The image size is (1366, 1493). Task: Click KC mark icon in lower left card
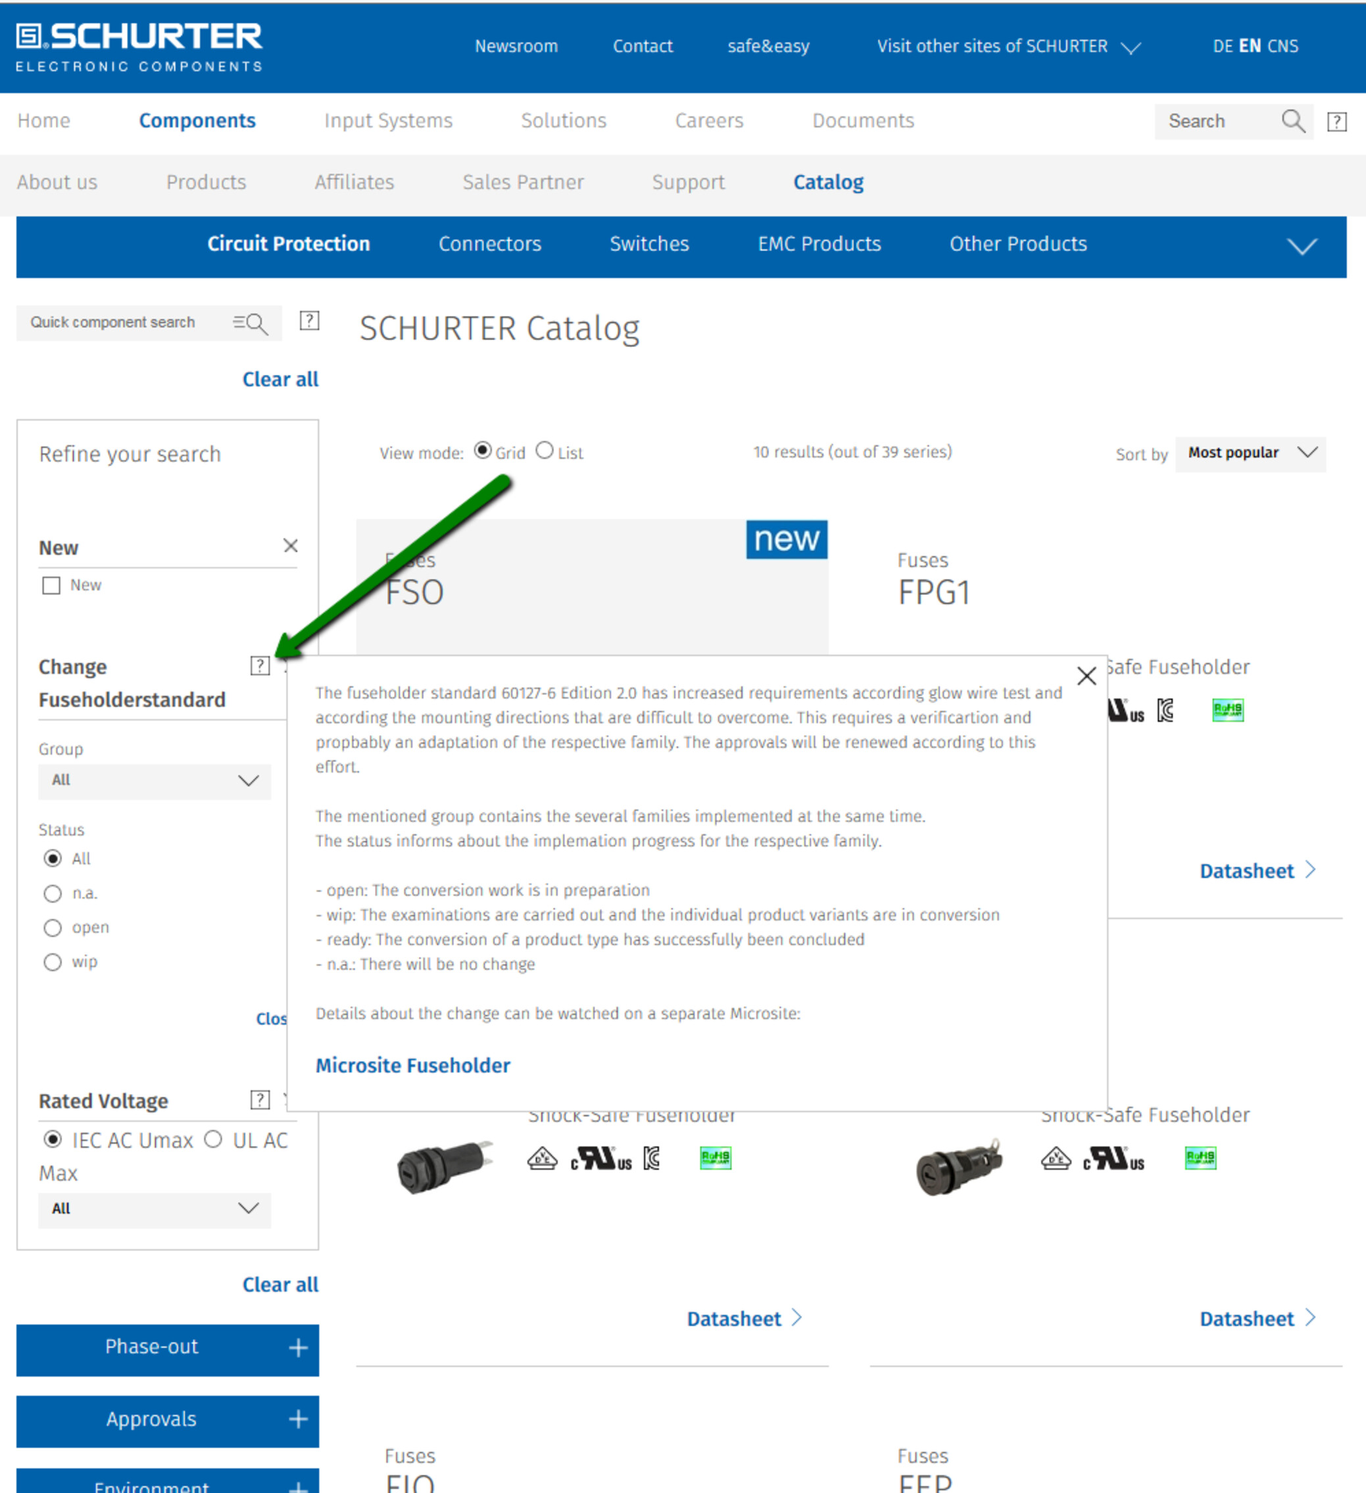[x=651, y=1158]
